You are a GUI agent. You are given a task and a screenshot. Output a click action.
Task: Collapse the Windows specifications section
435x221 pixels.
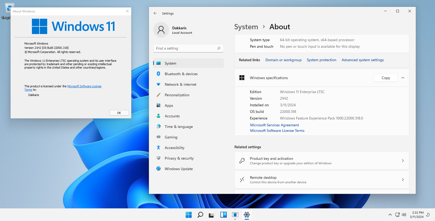(x=403, y=78)
